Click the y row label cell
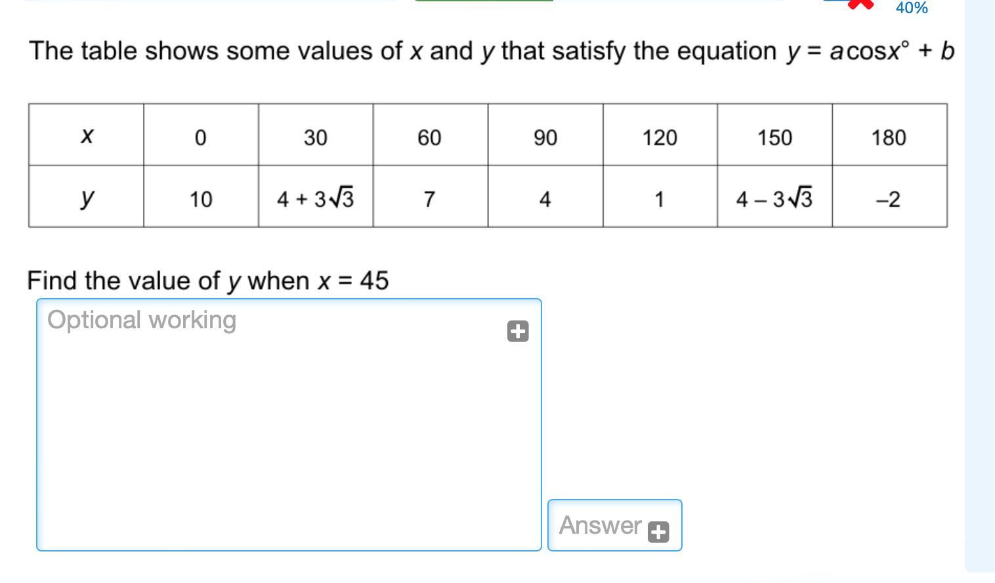The image size is (995, 583). point(86,196)
